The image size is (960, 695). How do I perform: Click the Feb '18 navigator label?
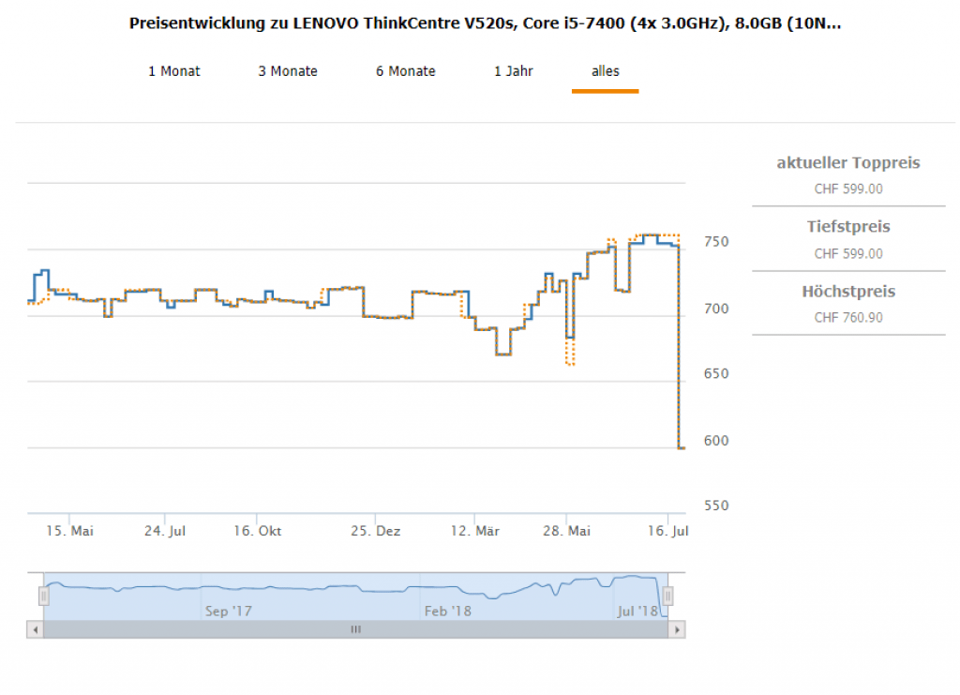[x=447, y=612]
